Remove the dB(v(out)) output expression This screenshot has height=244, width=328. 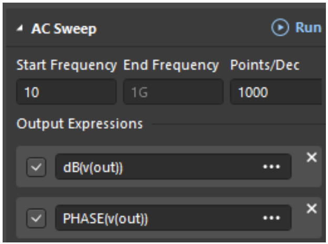(x=310, y=158)
